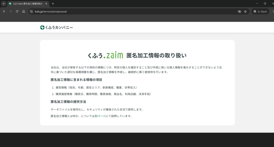274x147 pixels.
Task: Bookmark this page with the star icon
Action: (245, 12)
